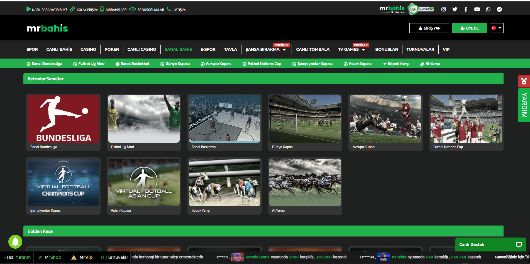Expand the language flag dropdown

497,28
